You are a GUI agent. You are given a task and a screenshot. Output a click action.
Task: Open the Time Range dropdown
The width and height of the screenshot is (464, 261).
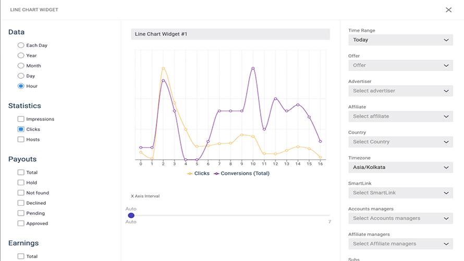400,40
